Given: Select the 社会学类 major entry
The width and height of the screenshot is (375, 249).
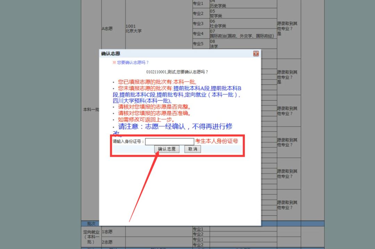Looking at the screenshot, I should coord(218,26).
